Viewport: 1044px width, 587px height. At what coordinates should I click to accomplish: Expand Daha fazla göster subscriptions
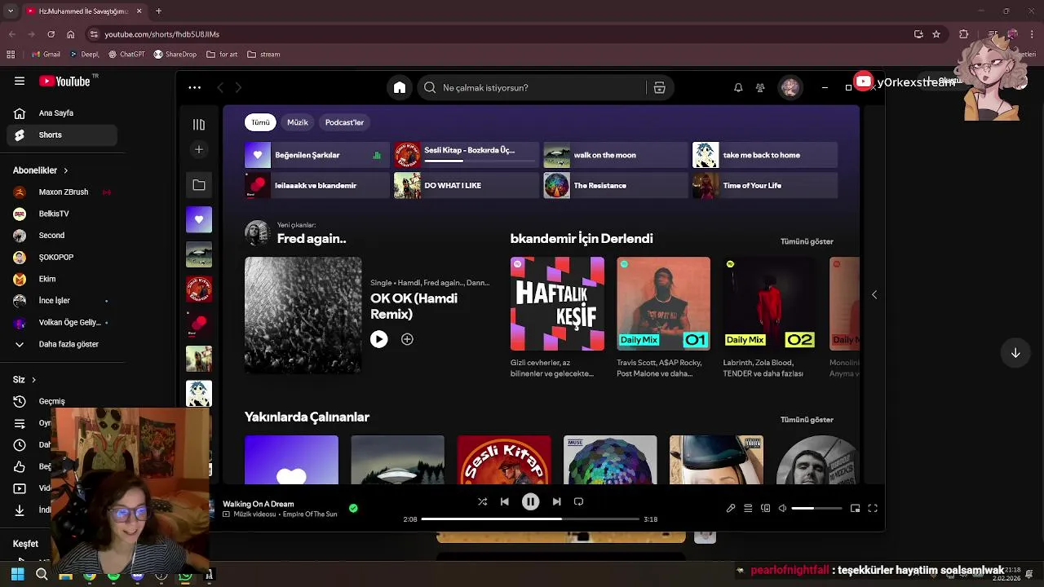coord(62,344)
